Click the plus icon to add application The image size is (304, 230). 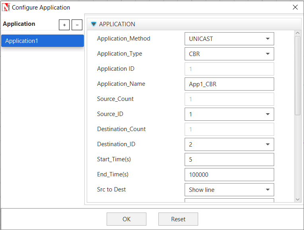pos(64,25)
